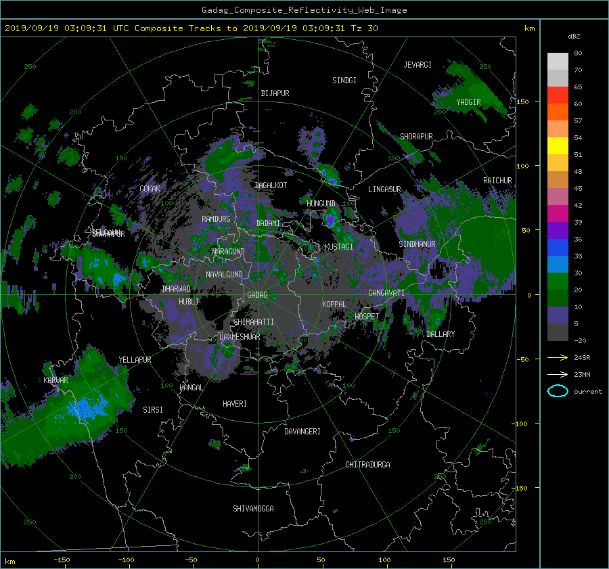Select the light gray 80 dBZ swatch
609x569 pixels.
[558, 61]
